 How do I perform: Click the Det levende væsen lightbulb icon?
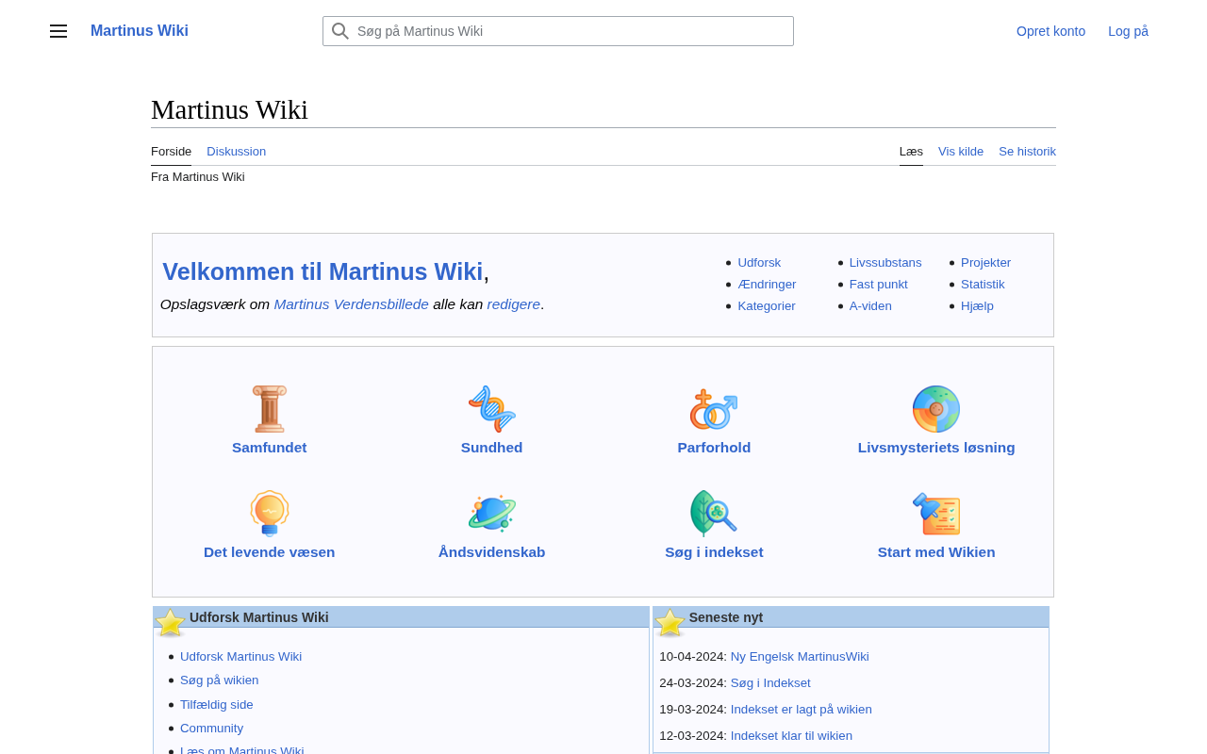tap(270, 514)
